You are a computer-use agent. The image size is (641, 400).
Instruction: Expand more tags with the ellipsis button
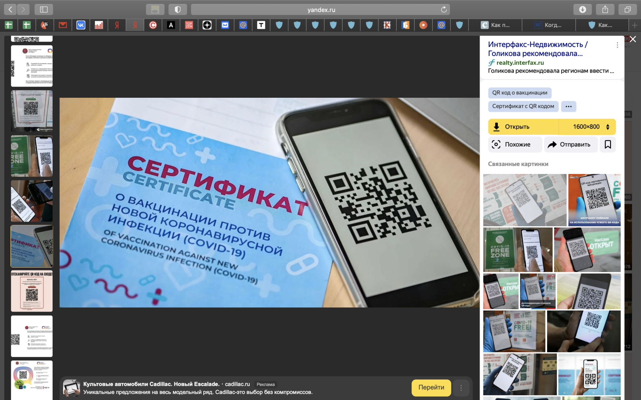pos(568,106)
